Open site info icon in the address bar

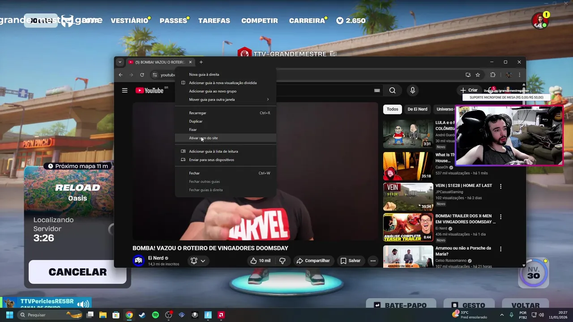point(155,75)
